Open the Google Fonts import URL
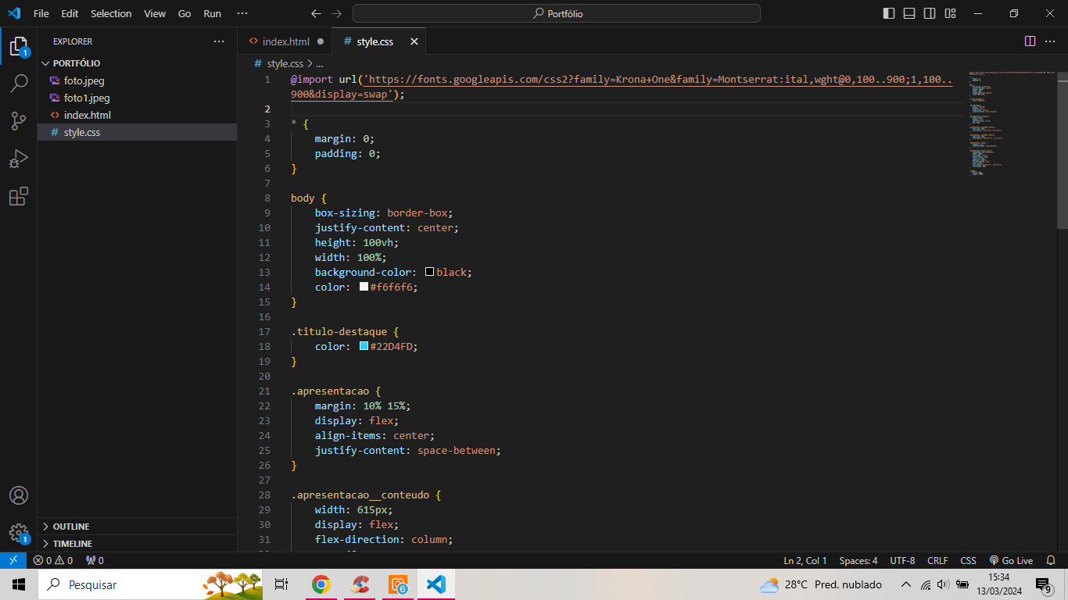This screenshot has height=600, width=1068. pyautogui.click(x=622, y=86)
